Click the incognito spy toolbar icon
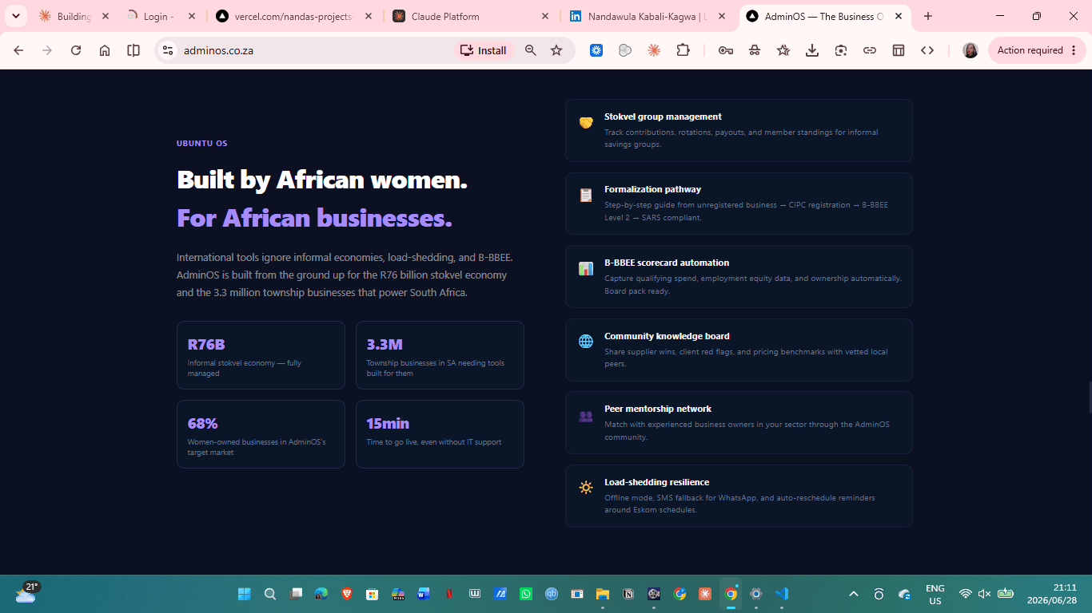Image resolution: width=1092 pixels, height=613 pixels. 755,50
